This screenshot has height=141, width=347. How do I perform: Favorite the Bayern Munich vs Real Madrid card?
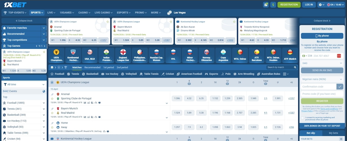tap(171, 22)
